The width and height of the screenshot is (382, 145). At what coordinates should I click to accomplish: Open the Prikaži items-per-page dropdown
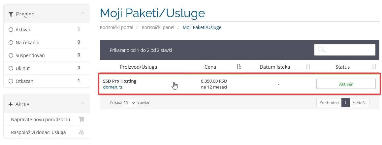coord(129,103)
